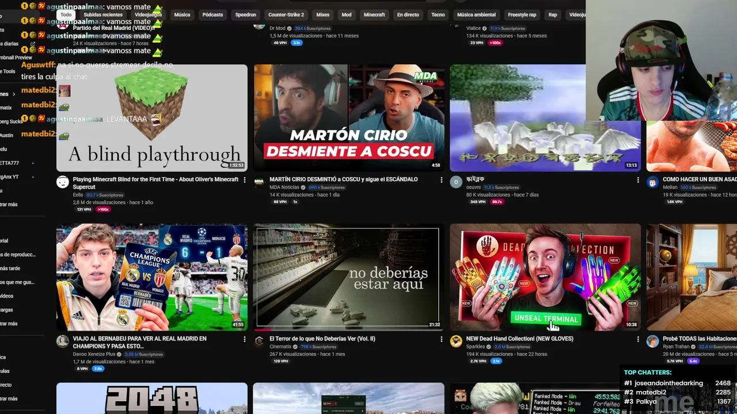This screenshot has height=414, width=737.
Task: Open Melian channel avatar
Action: (x=652, y=182)
